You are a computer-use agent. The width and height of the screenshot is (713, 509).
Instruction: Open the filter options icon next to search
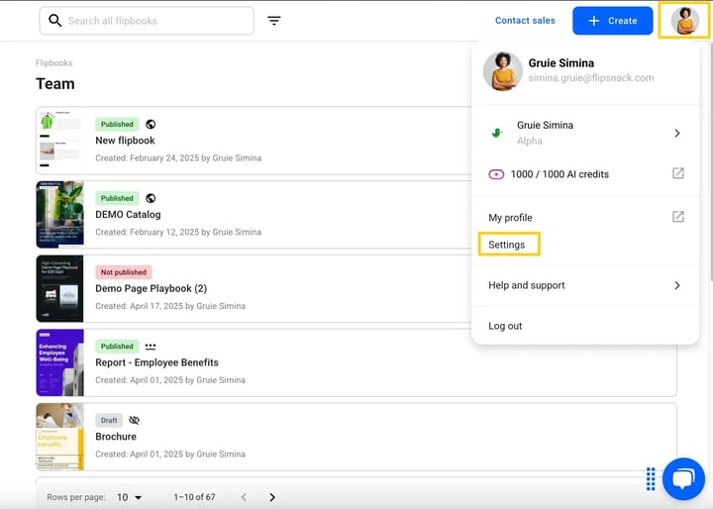[x=273, y=21]
